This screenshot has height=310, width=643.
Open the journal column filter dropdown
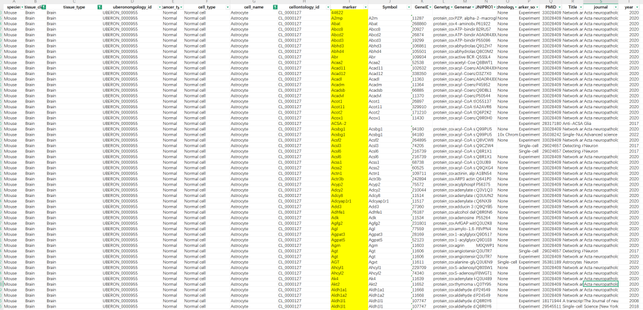[x=616, y=8]
